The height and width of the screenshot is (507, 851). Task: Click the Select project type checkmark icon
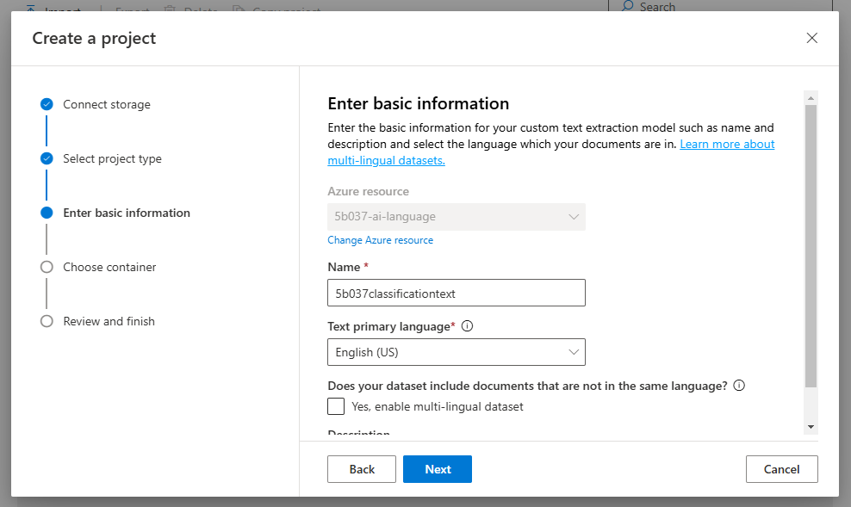[x=47, y=158]
